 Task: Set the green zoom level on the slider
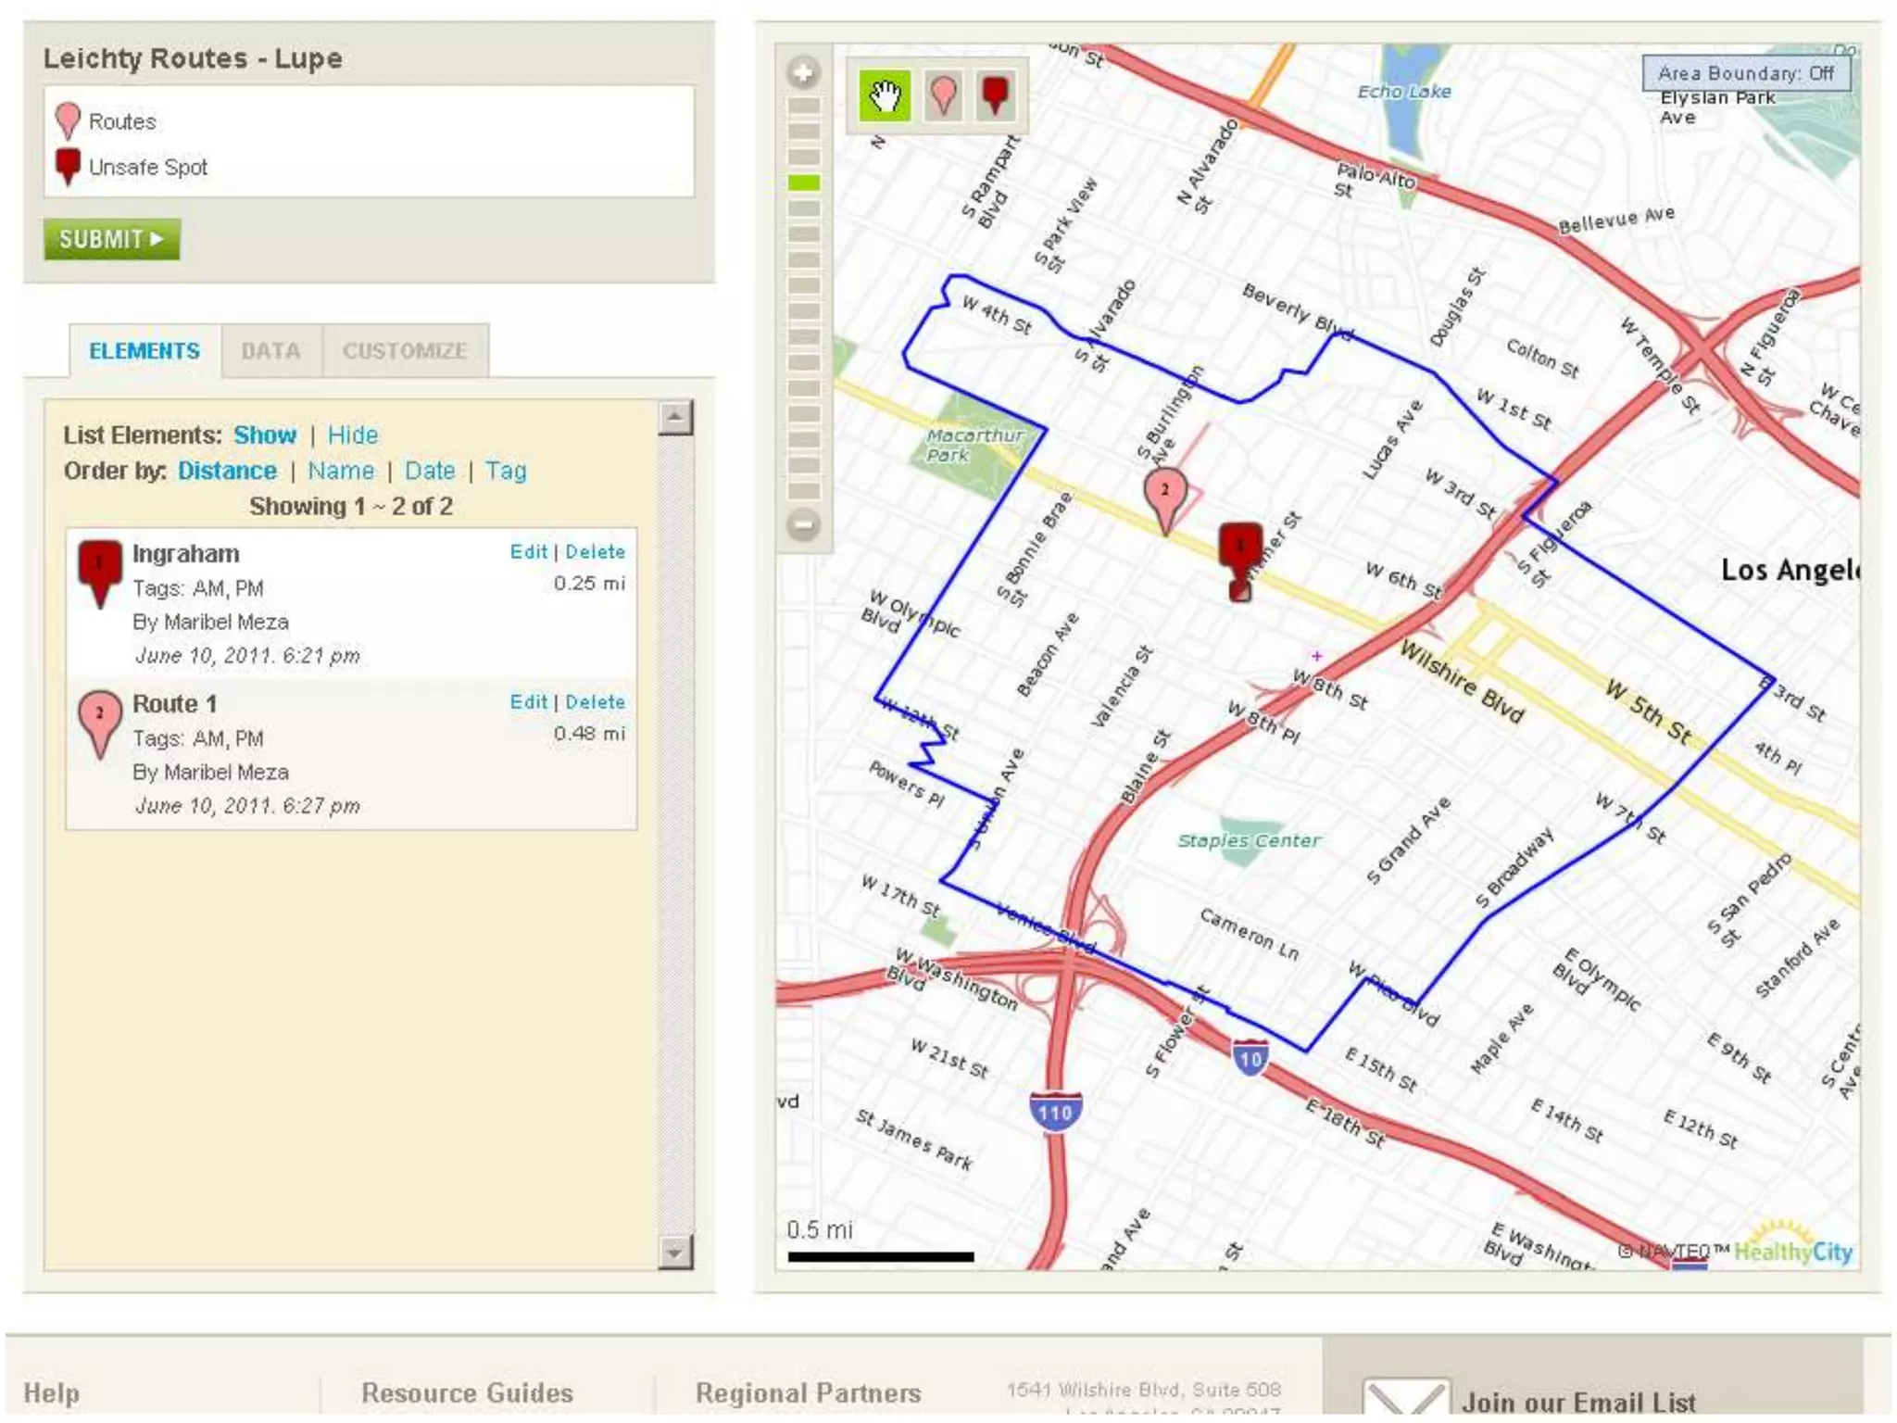pyautogui.click(x=803, y=183)
